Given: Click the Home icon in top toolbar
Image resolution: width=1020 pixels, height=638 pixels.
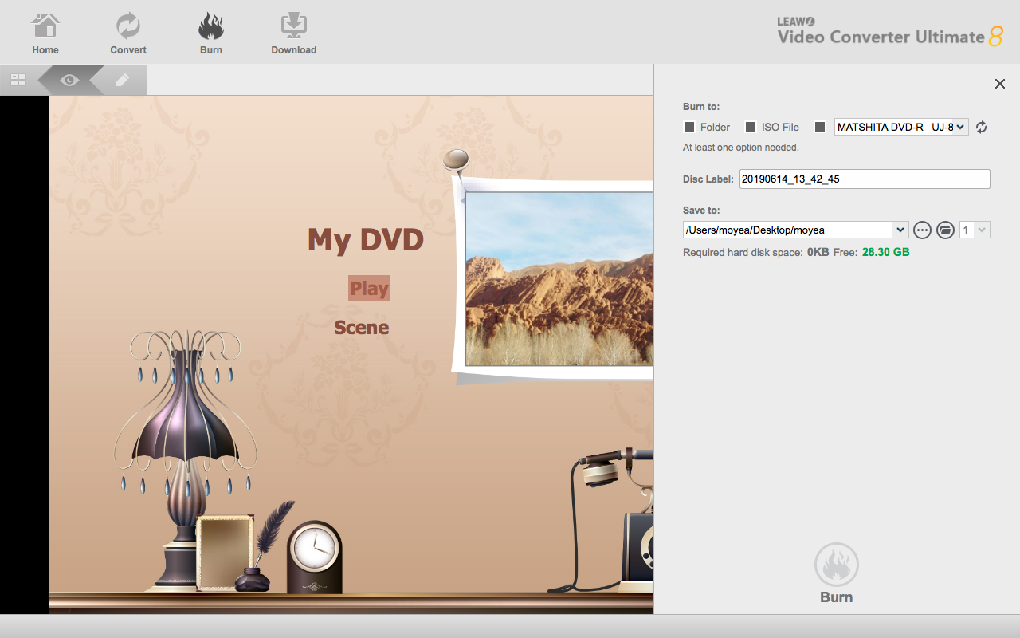Looking at the screenshot, I should (x=45, y=27).
